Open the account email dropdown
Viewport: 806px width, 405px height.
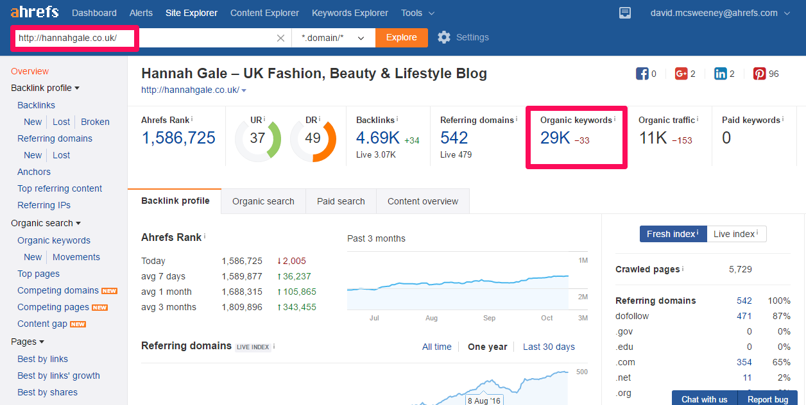point(722,13)
